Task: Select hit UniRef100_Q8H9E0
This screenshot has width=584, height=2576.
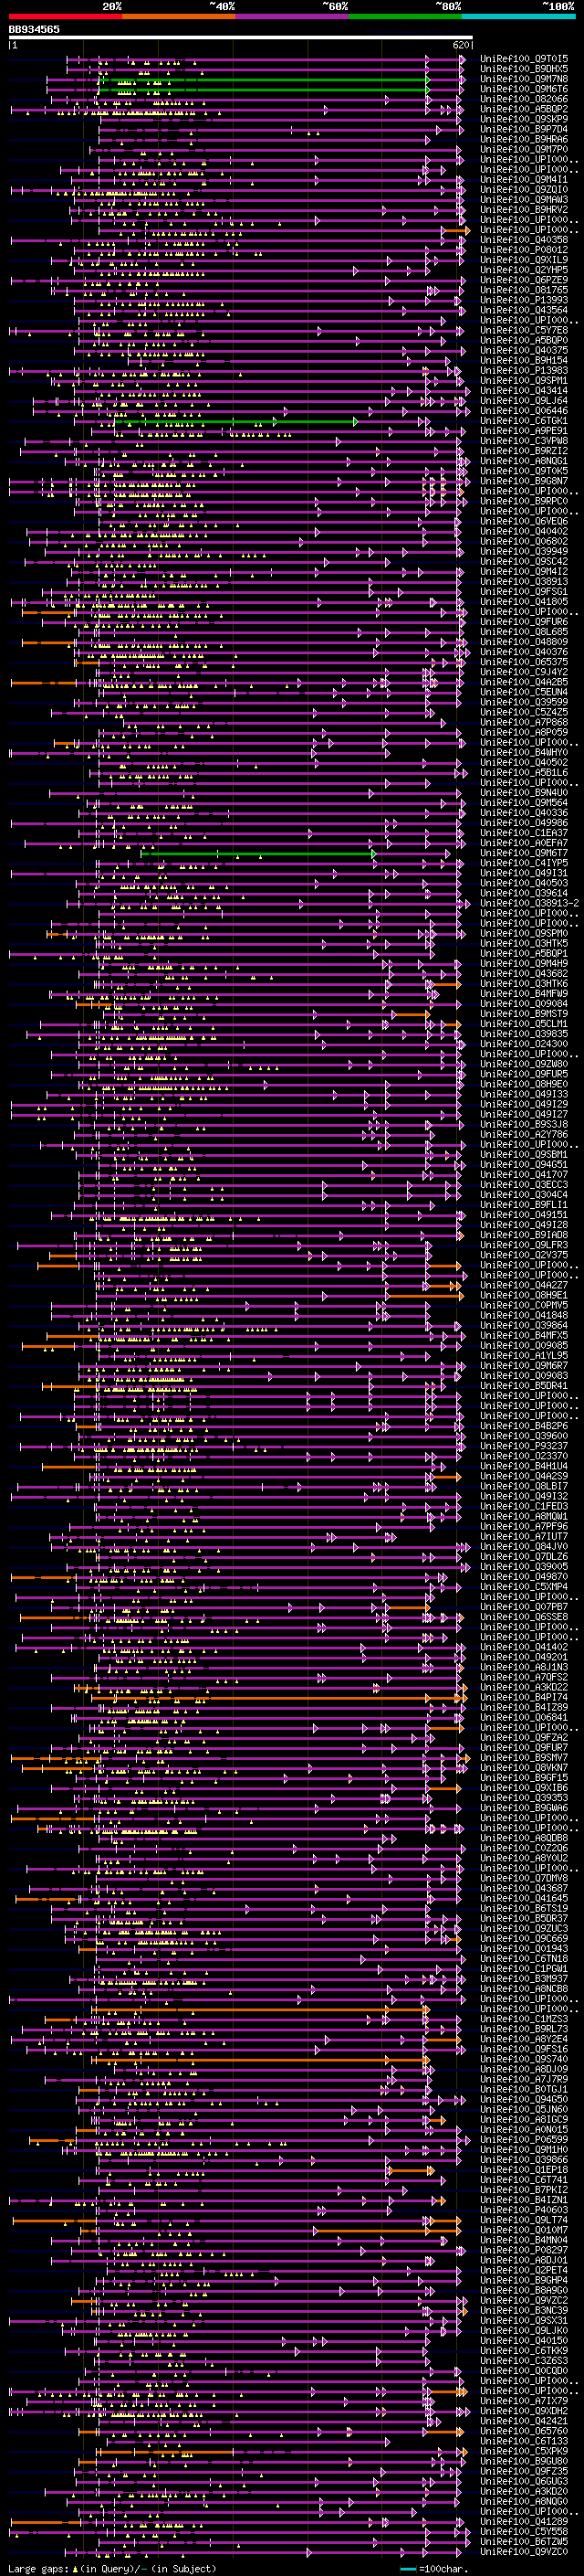Action: pos(524,1084)
